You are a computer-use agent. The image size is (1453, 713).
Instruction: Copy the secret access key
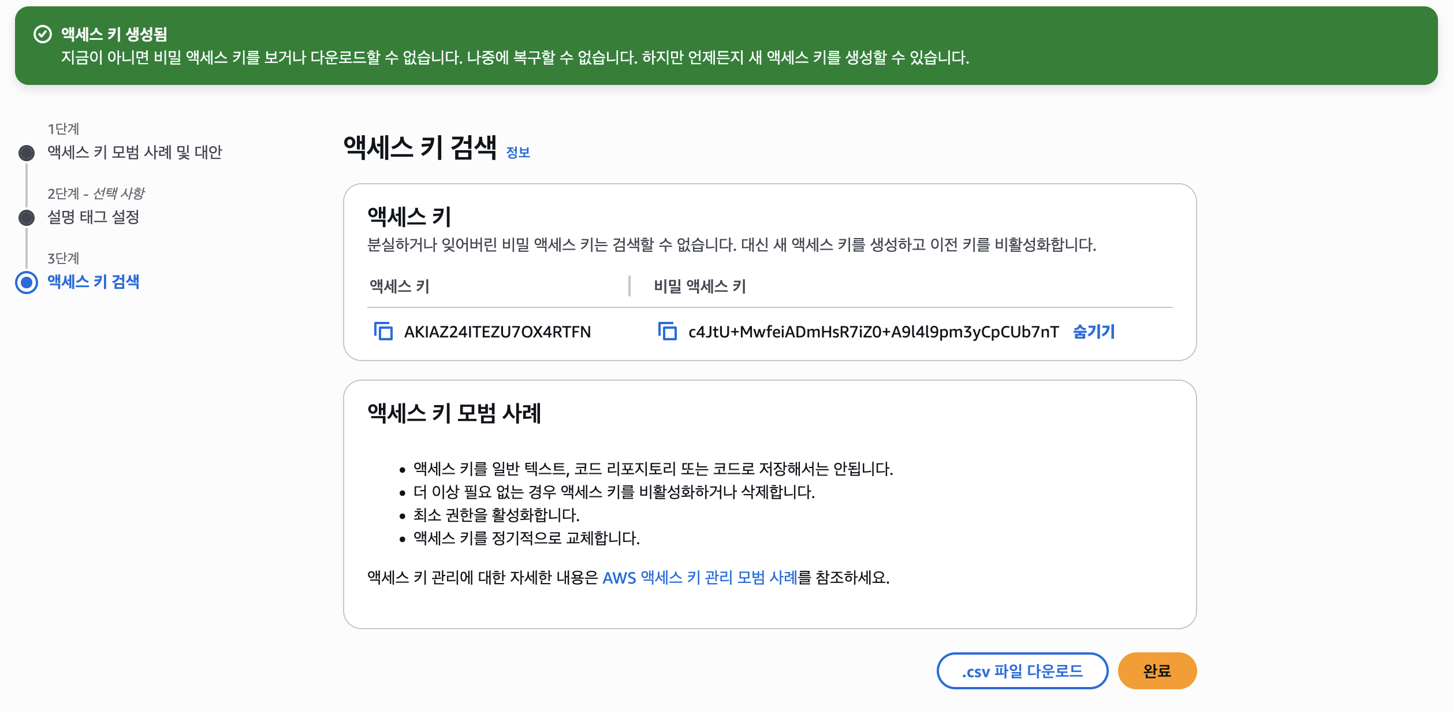(668, 332)
